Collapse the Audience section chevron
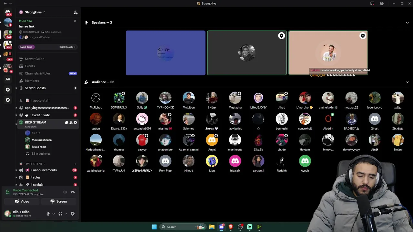Screen dimensions: 413x232 coord(407,82)
